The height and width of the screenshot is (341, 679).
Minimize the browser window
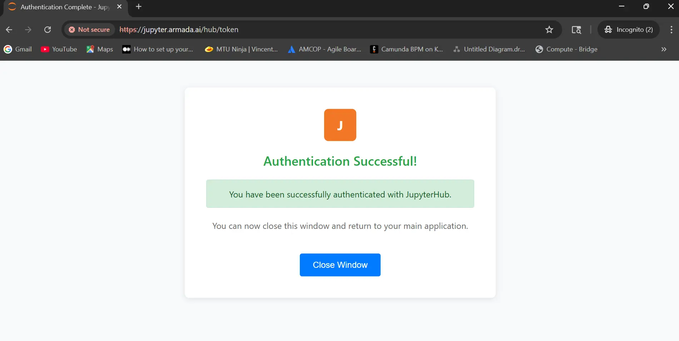[621, 6]
